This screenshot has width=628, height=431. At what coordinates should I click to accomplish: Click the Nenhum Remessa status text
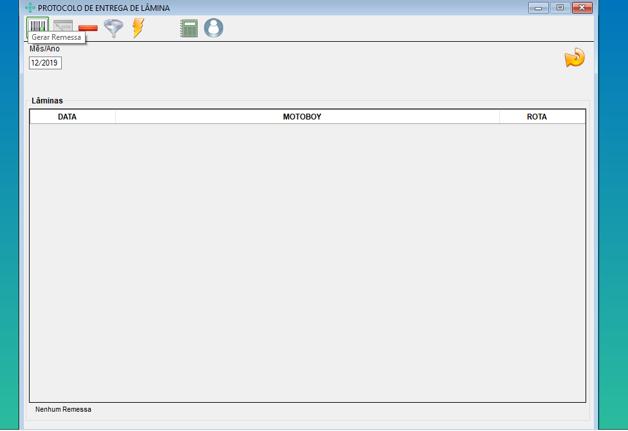coord(63,409)
